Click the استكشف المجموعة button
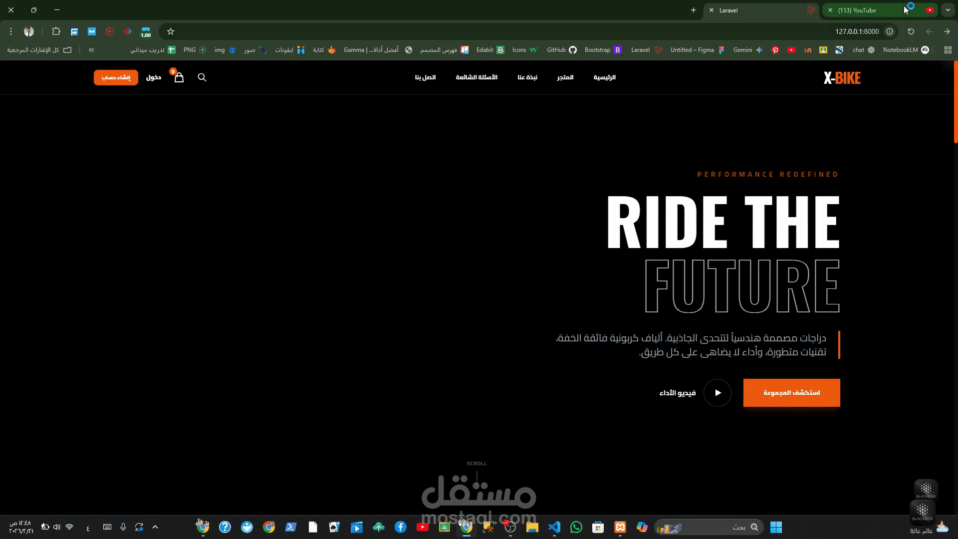Image resolution: width=958 pixels, height=539 pixels. tap(792, 393)
